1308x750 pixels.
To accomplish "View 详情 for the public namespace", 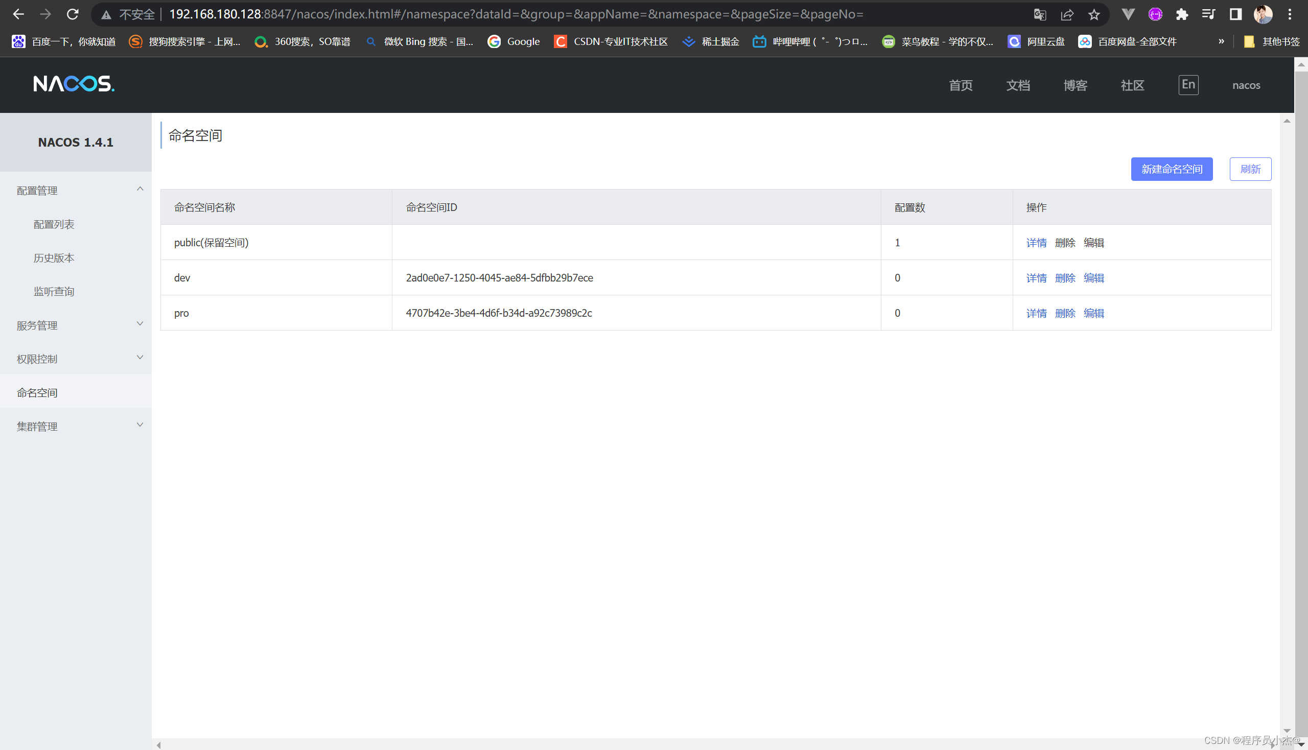I will coord(1036,243).
